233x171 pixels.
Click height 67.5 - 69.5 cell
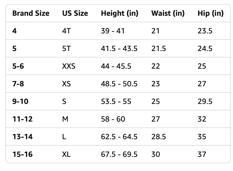[x=119, y=154]
